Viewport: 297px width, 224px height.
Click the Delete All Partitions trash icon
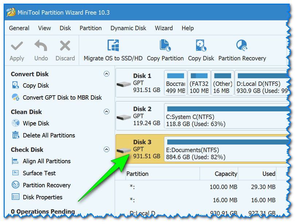click(x=16, y=135)
